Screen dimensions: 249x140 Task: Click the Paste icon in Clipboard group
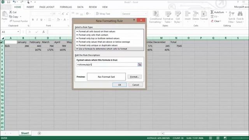point(5,14)
